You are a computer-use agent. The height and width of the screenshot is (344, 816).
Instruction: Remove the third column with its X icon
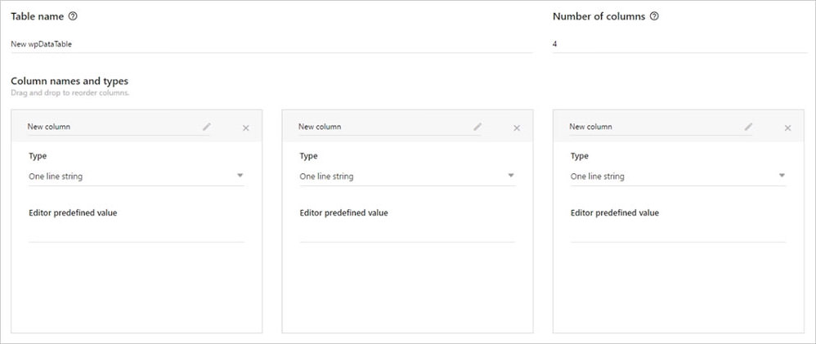click(788, 128)
